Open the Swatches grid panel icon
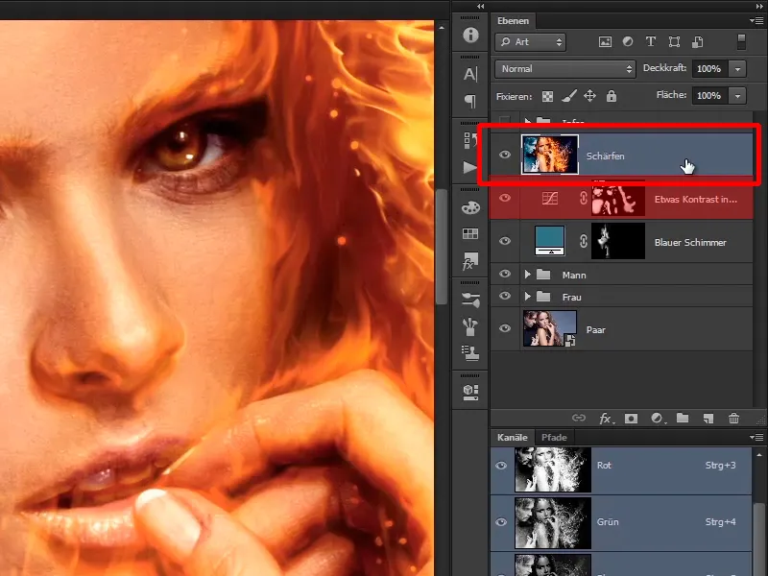The height and width of the screenshot is (576, 768). pos(470,233)
